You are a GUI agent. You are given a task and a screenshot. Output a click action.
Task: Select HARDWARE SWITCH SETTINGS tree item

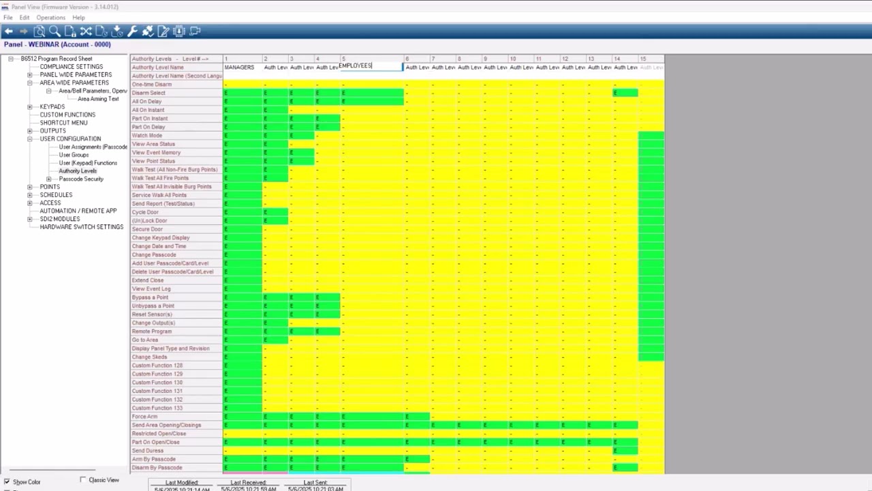(82, 227)
